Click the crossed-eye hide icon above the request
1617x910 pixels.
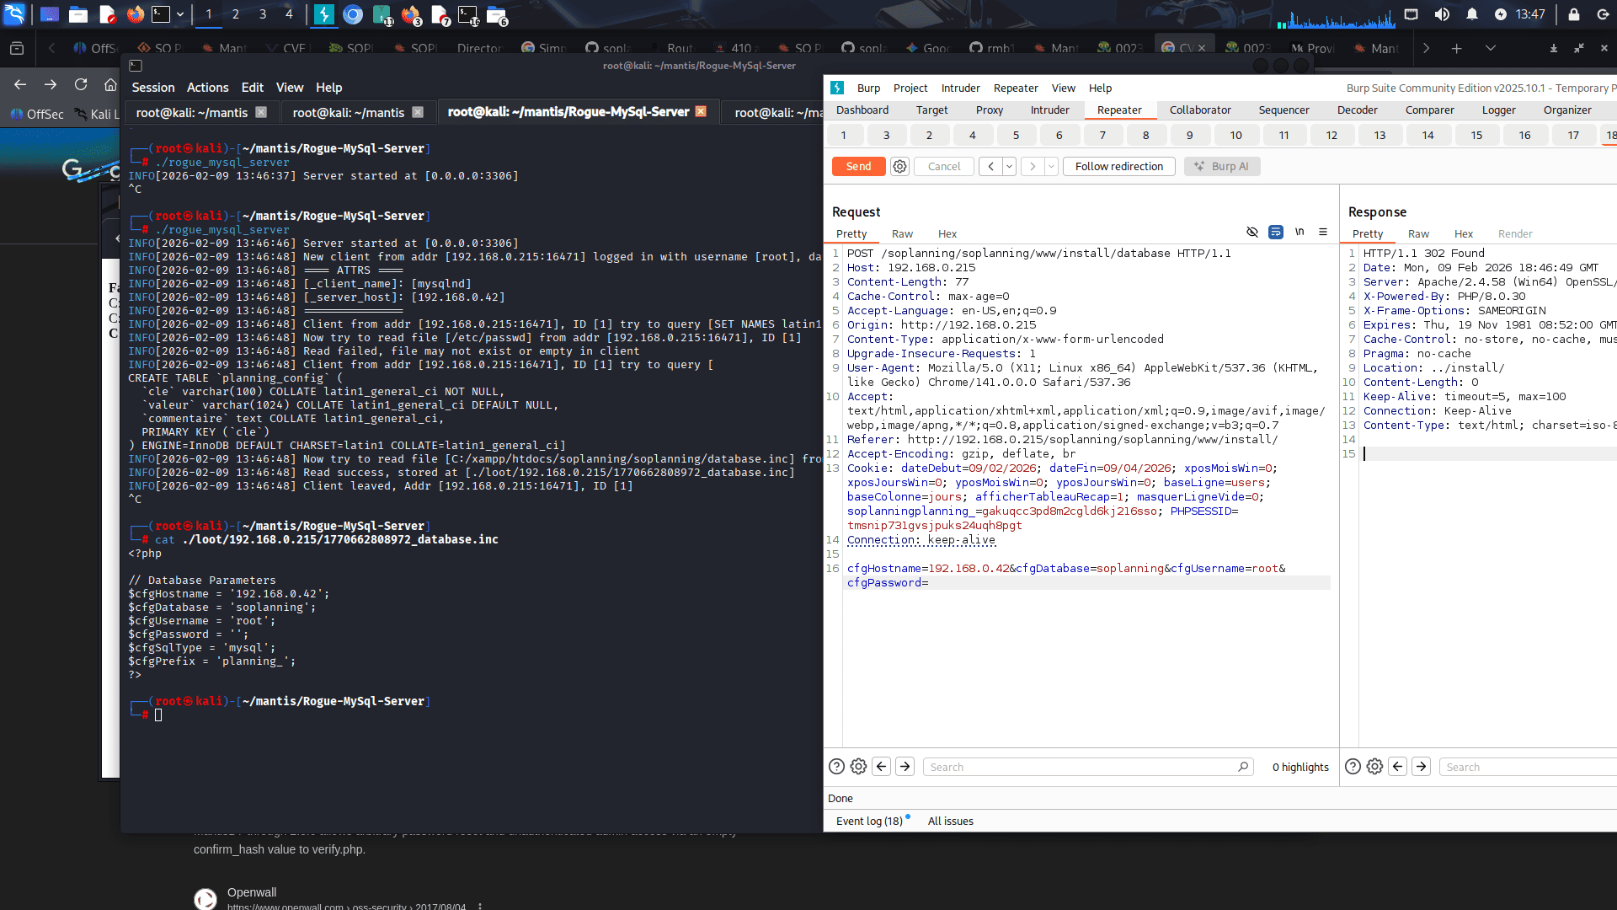tap(1252, 232)
